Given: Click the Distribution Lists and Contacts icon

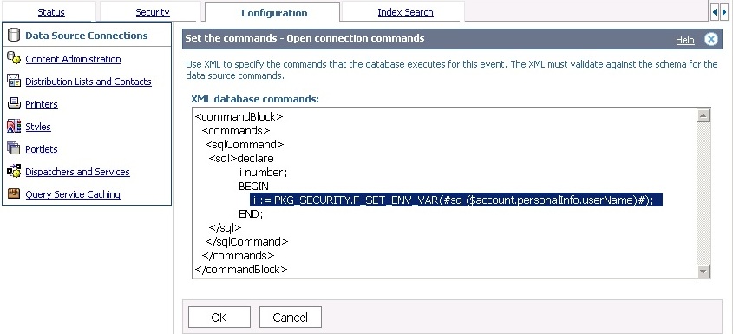Looking at the screenshot, I should (x=14, y=81).
